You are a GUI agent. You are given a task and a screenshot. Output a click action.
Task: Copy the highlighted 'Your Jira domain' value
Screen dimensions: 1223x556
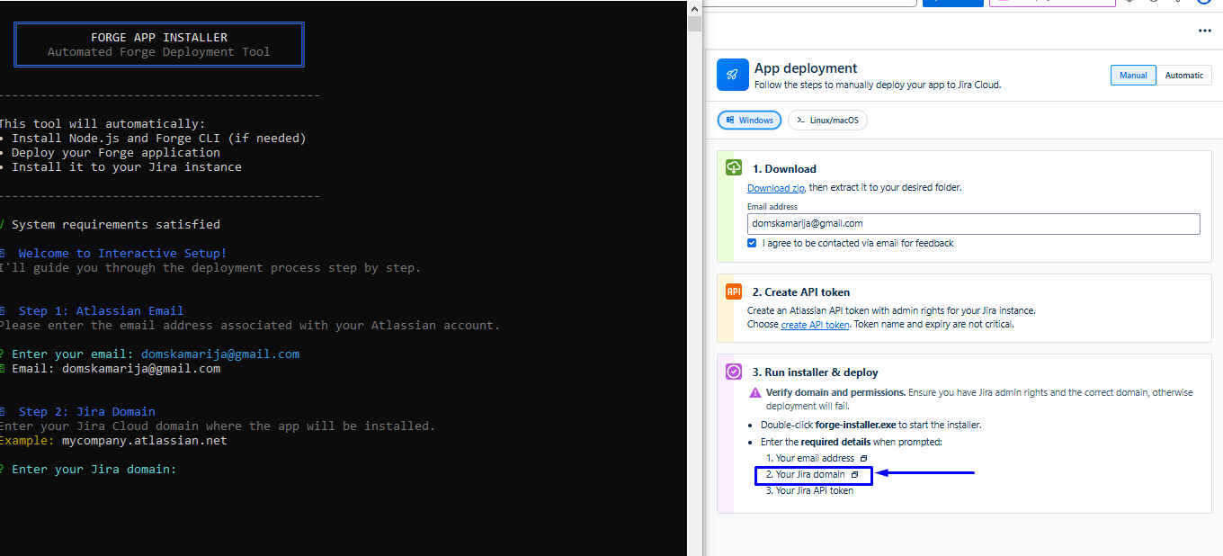tap(853, 474)
